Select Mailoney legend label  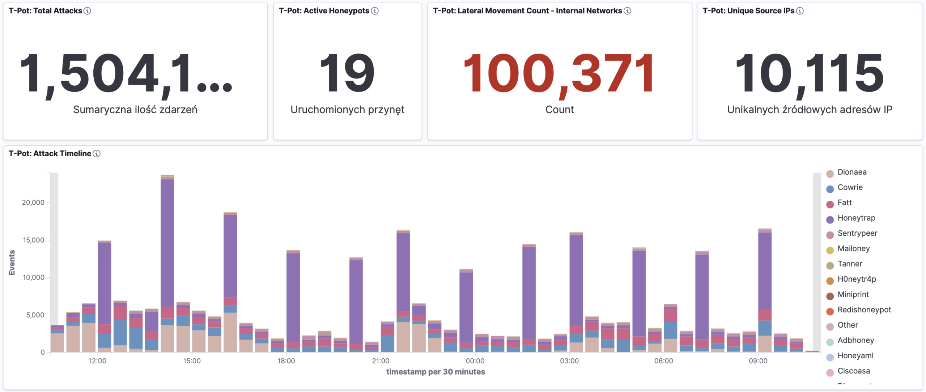pos(853,248)
